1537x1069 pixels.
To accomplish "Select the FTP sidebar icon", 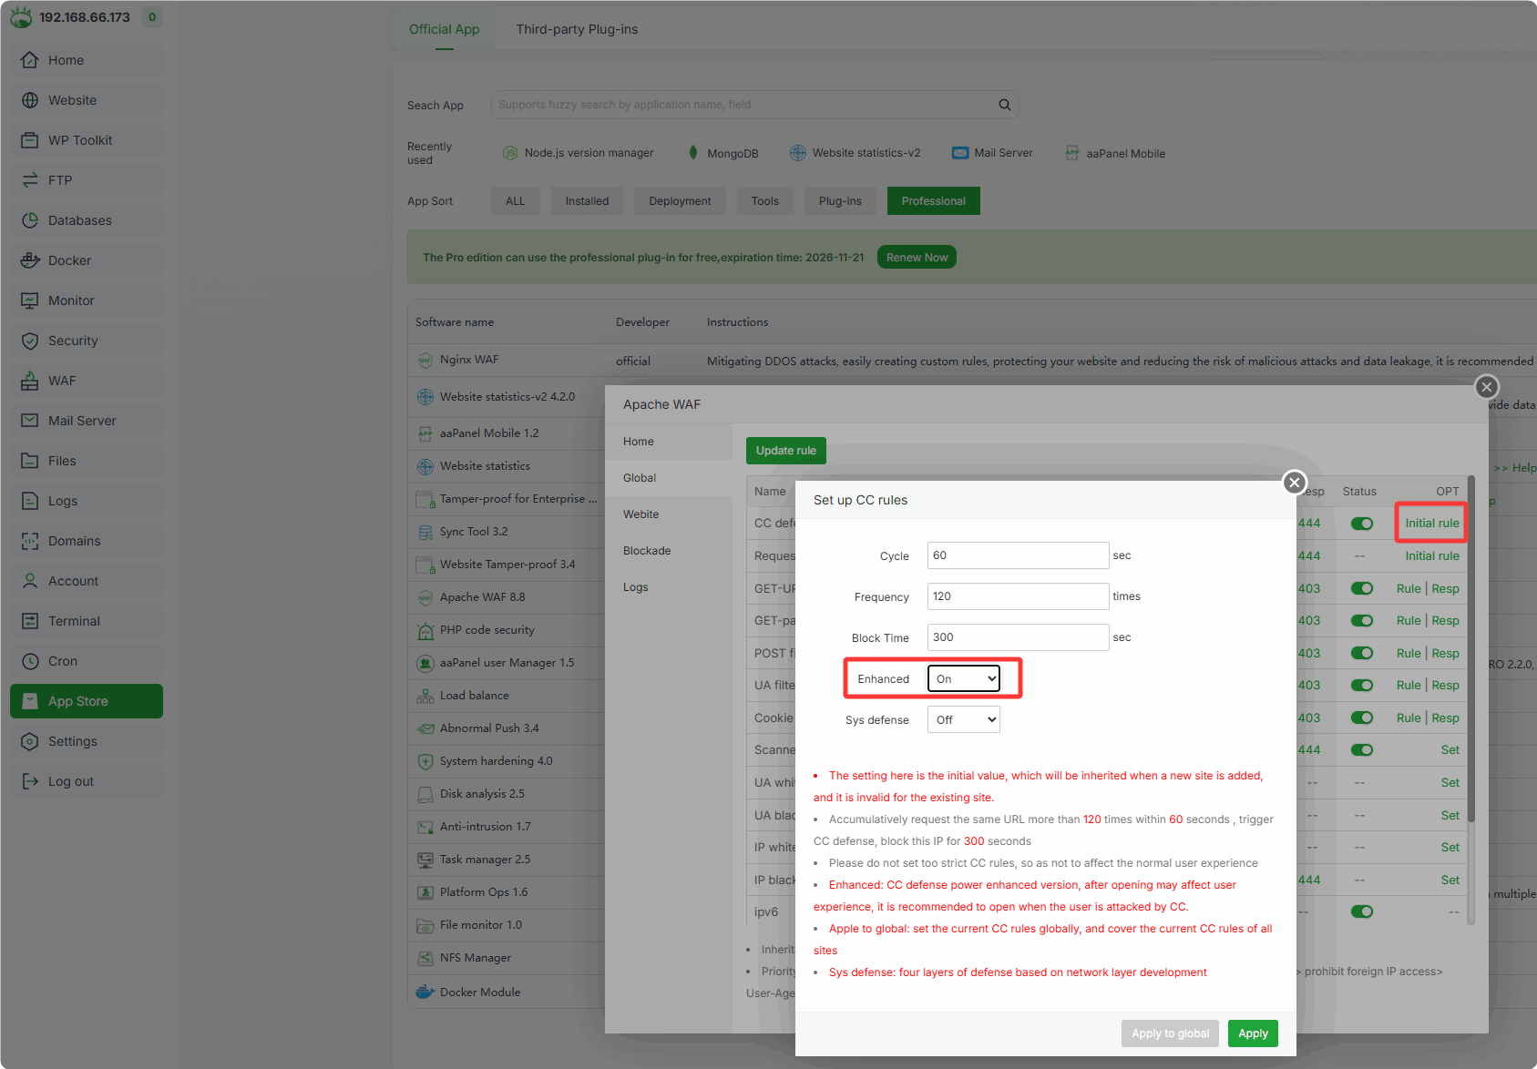I will pyautogui.click(x=30, y=180).
